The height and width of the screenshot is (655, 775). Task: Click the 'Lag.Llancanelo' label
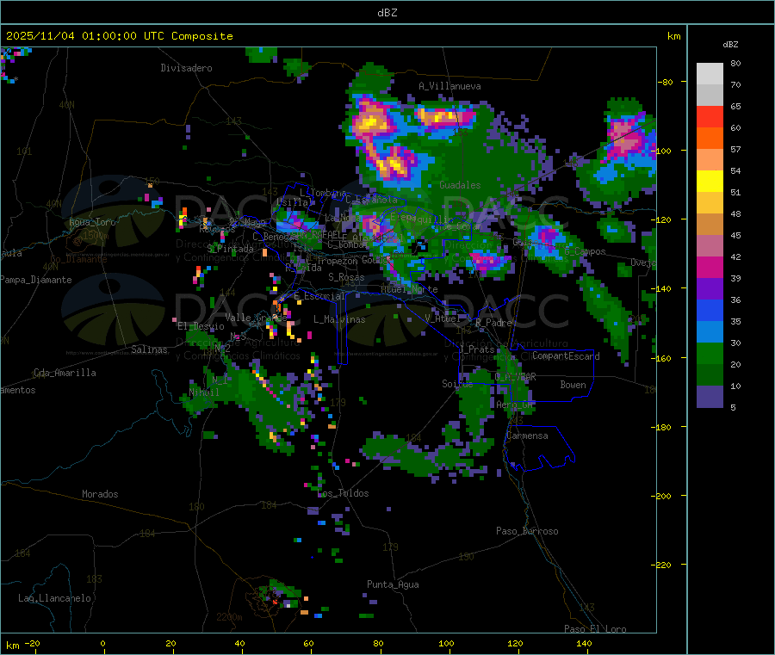click(54, 598)
